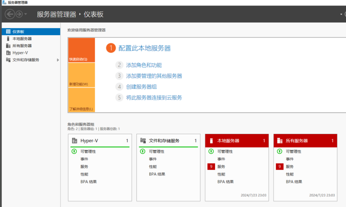Screen dimensions: 346x207
Task: Open the 本地服务器 red tile title
Action: (228, 141)
